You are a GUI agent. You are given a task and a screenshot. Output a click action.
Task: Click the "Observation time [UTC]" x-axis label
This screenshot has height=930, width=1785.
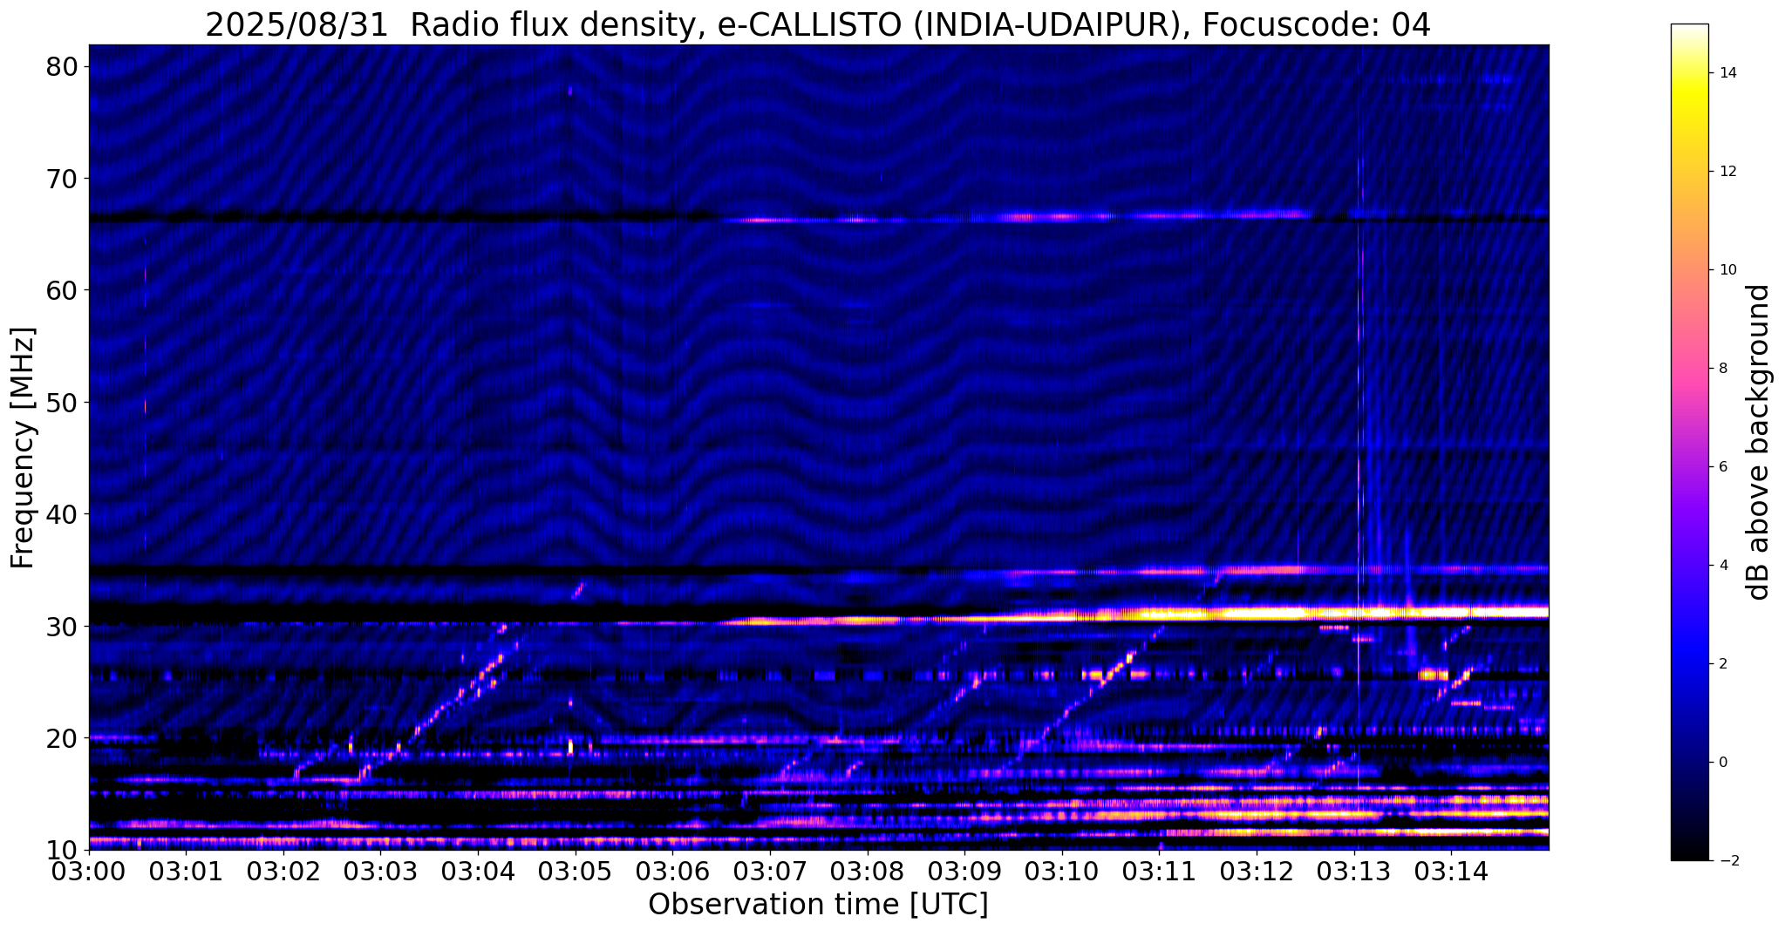click(x=818, y=905)
